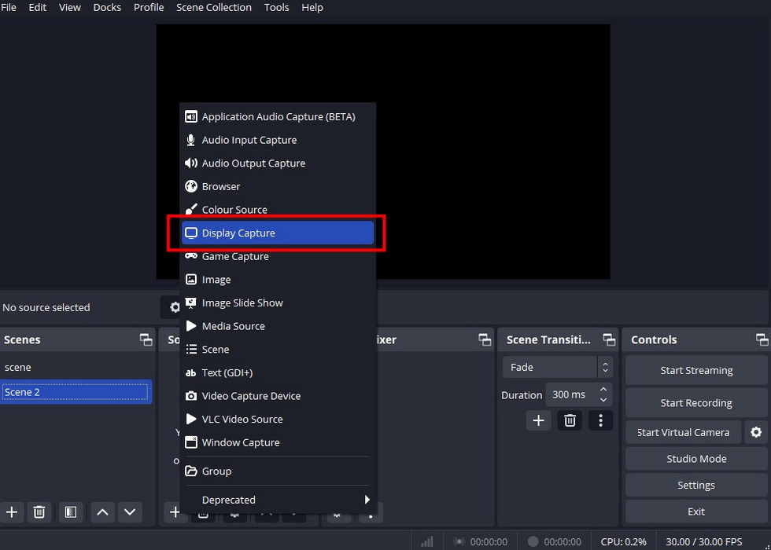
Task: Open transition properties via three-dot icon
Action: [600, 421]
